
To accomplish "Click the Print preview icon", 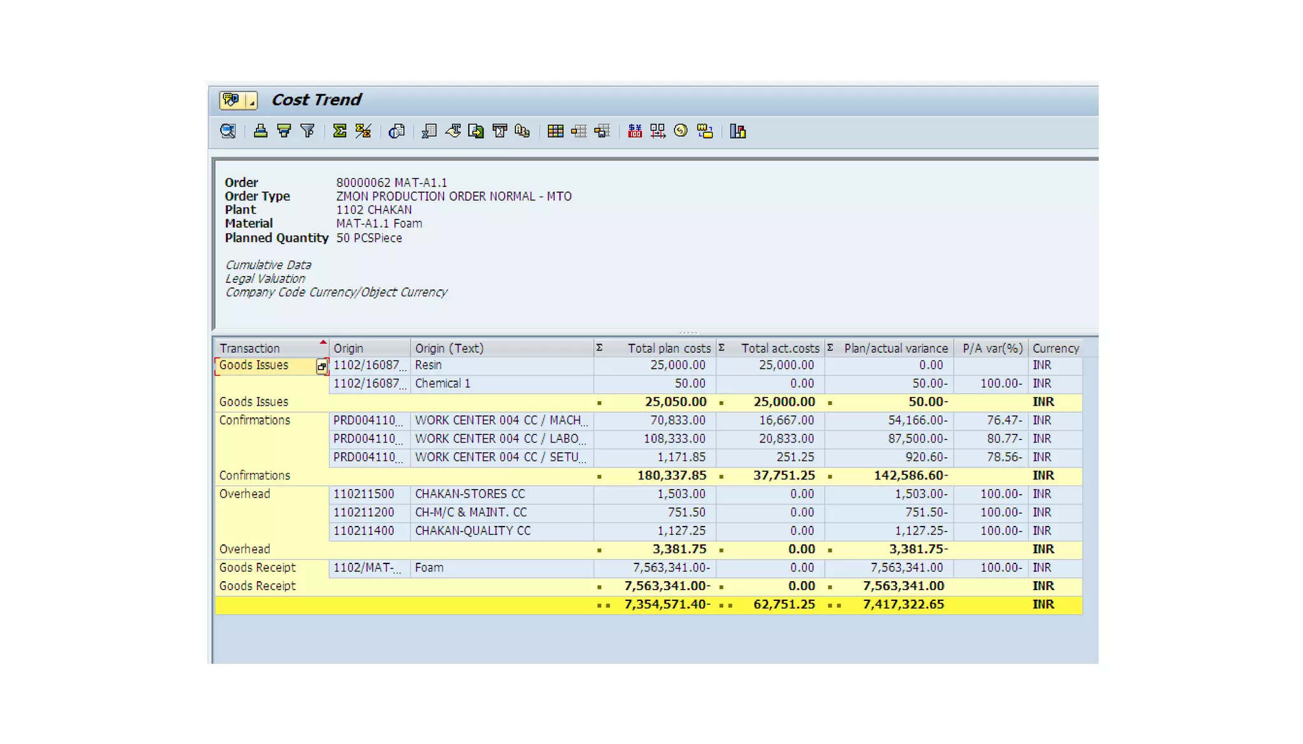I will (x=396, y=131).
